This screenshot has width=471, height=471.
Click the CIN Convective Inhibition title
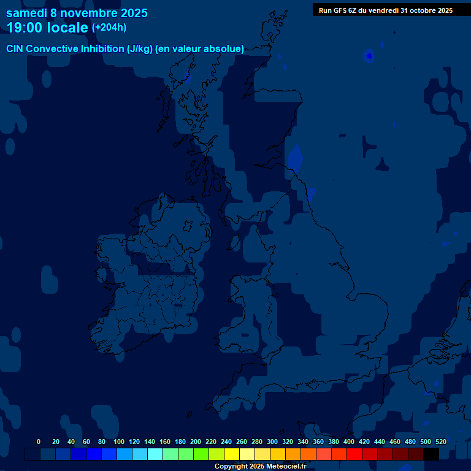[x=125, y=49]
